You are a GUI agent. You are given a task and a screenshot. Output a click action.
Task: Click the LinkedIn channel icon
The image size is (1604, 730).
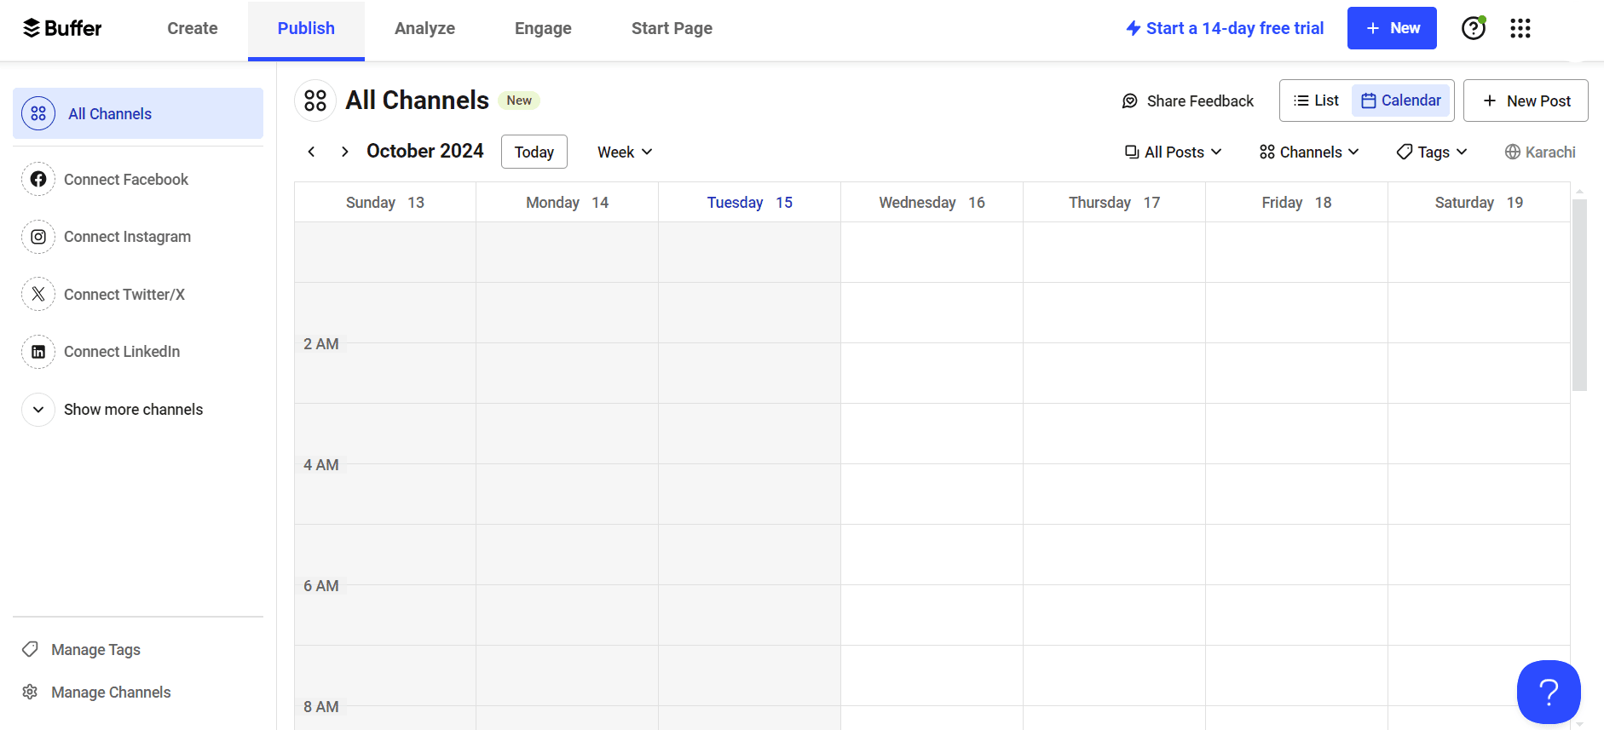coord(38,352)
